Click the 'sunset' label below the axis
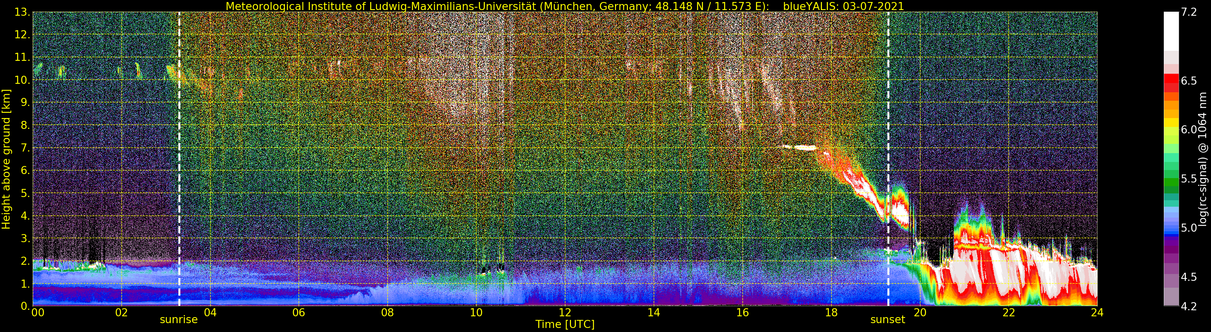This screenshot has width=1211, height=332. [887, 320]
